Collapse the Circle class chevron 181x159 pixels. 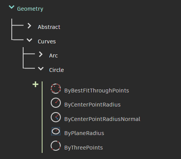[41, 68]
